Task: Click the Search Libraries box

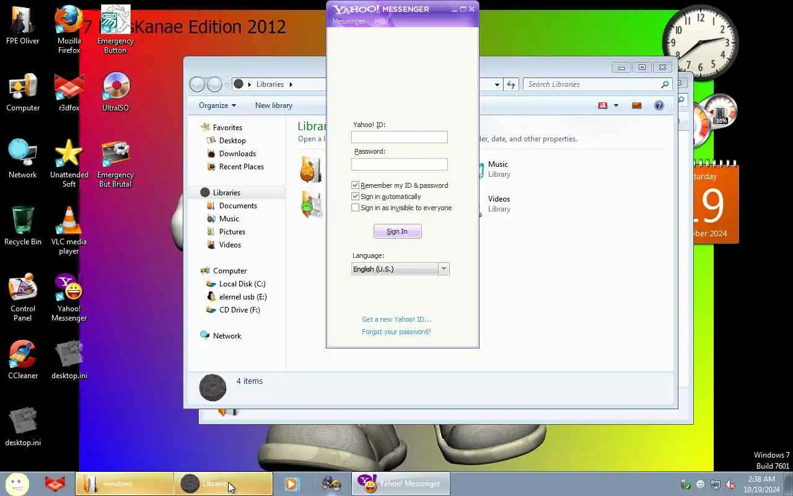Action: [x=598, y=84]
